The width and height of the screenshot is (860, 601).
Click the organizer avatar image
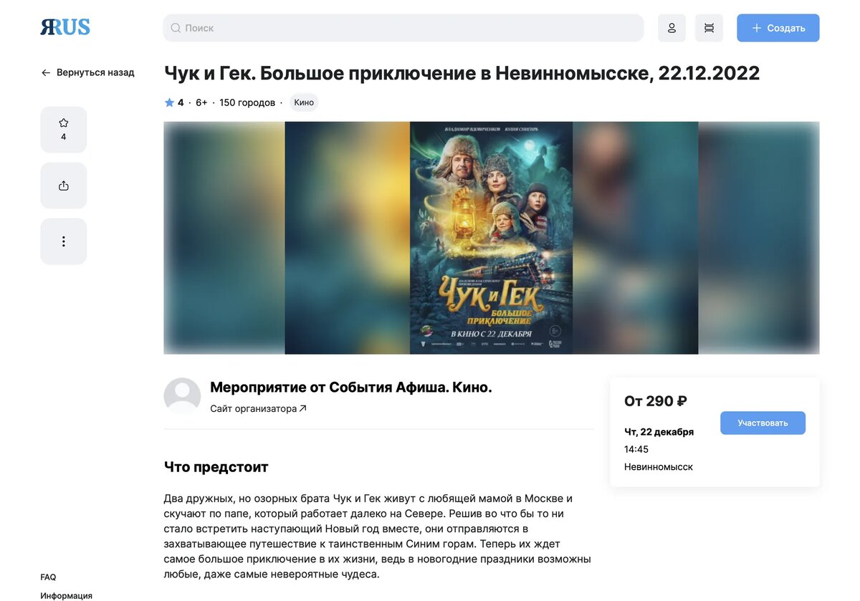[x=182, y=396]
